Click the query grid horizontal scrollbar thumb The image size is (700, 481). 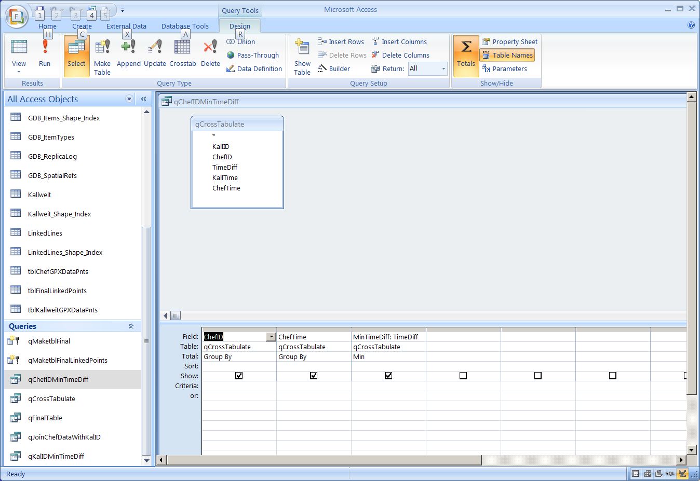click(x=324, y=460)
